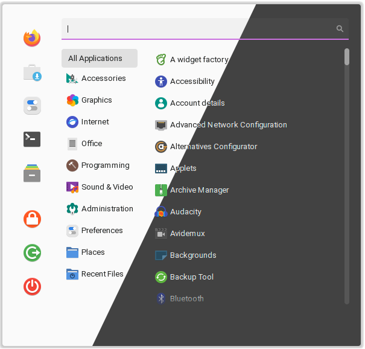Click the search magnifier icon
The image size is (365, 349).
[x=340, y=28]
